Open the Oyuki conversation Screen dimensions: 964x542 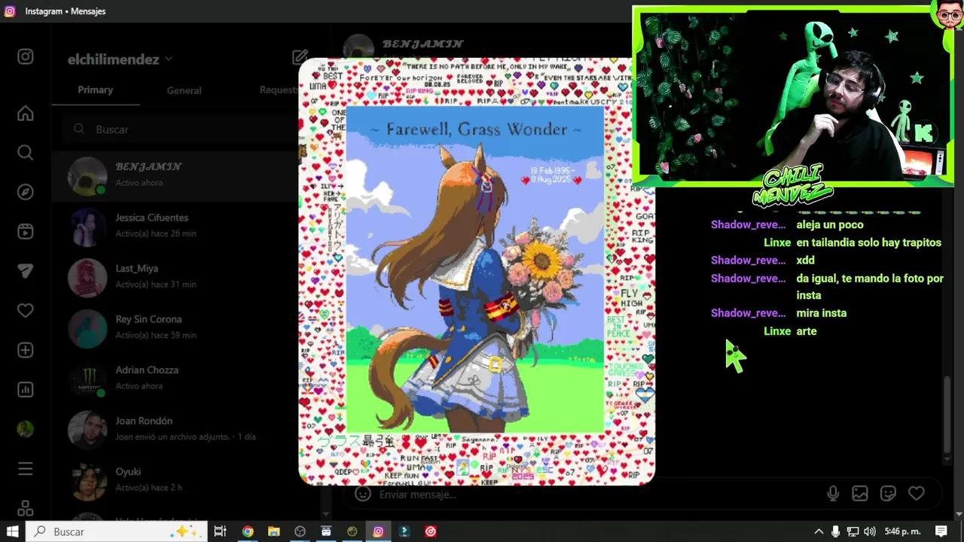point(175,480)
